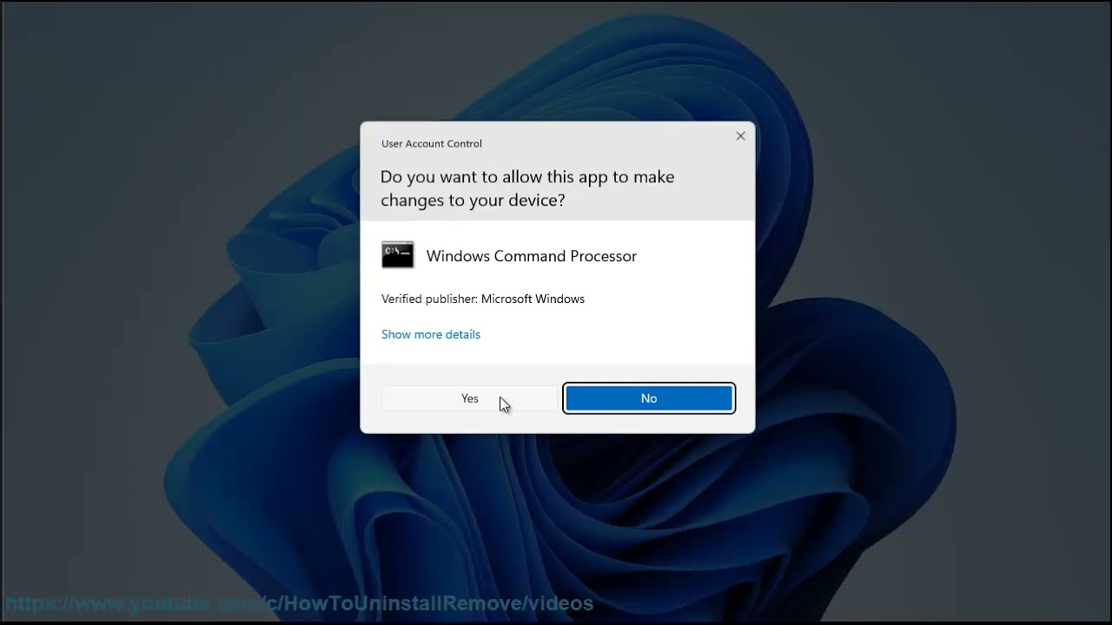Click the Windows Command Processor icon

coord(398,255)
